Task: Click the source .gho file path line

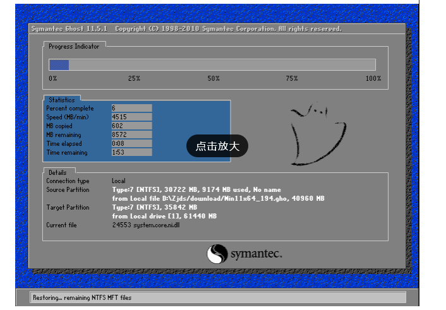Action: [x=218, y=198]
